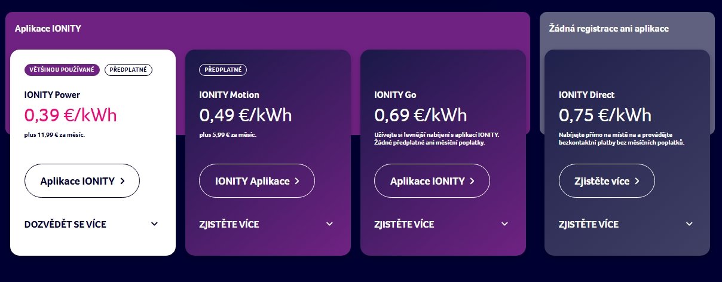Click the Předplatné badge in the Motion card
Image resolution: width=722 pixels, height=282 pixels.
[x=223, y=70]
